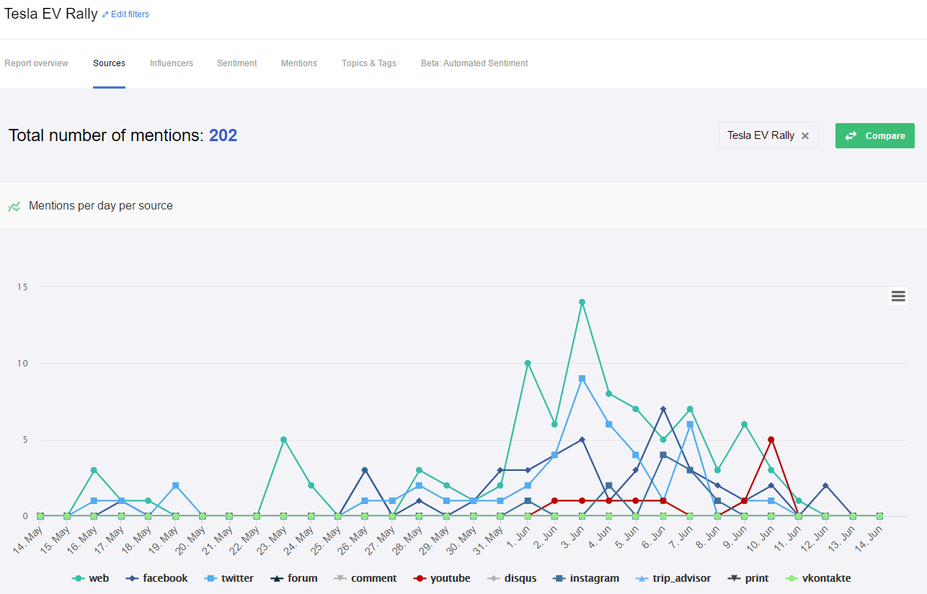Click the web data point on 16. May
The image size is (927, 594).
tap(94, 470)
